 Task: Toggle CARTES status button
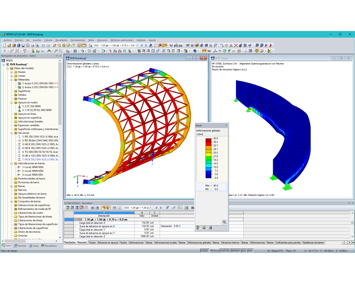point(225,251)
